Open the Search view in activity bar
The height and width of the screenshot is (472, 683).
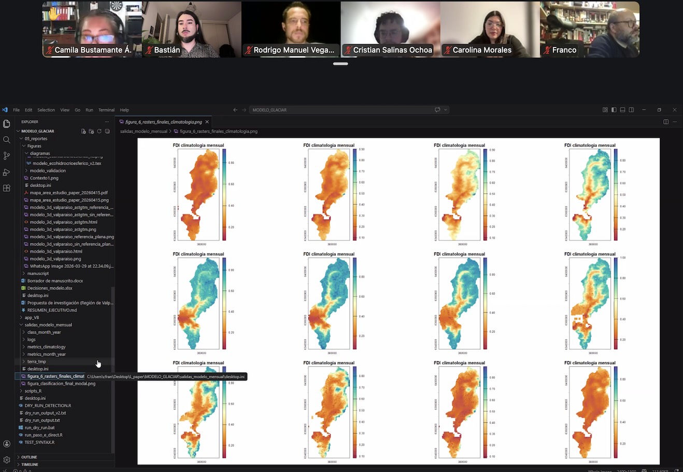pos(7,140)
